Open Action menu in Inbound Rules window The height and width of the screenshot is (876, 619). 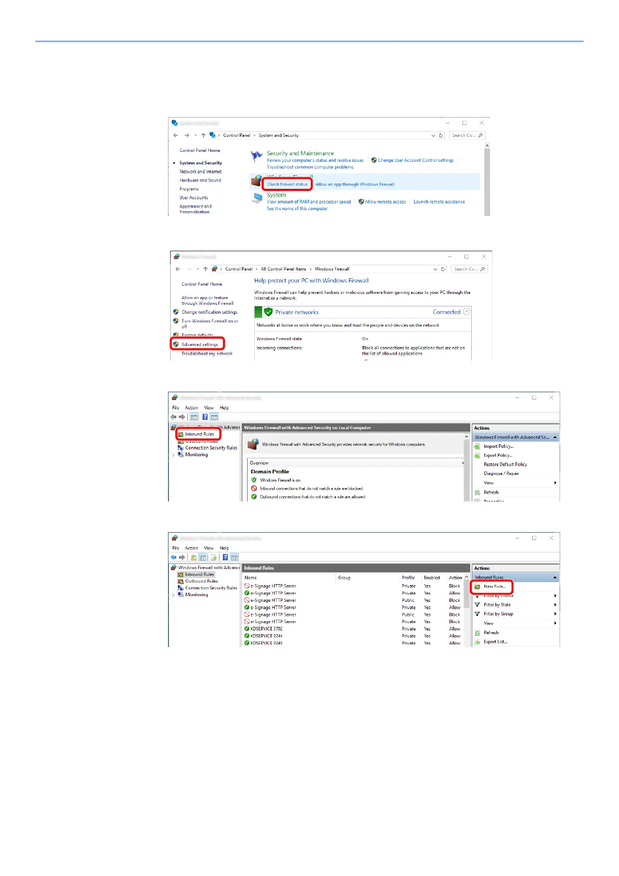tap(191, 548)
